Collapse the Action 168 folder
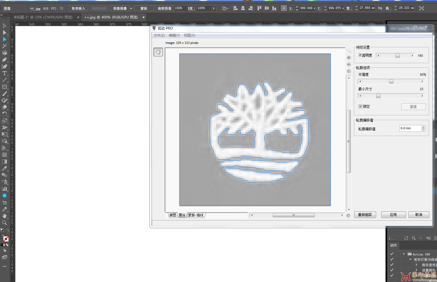The image size is (437, 282). pos(404,254)
